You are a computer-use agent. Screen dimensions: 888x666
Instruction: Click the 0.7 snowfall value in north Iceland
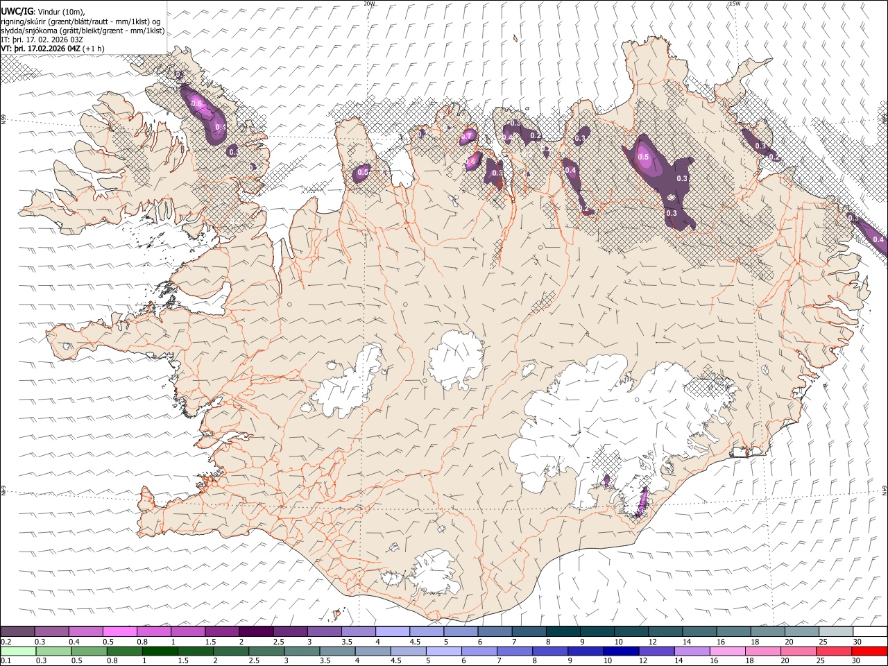point(467,136)
